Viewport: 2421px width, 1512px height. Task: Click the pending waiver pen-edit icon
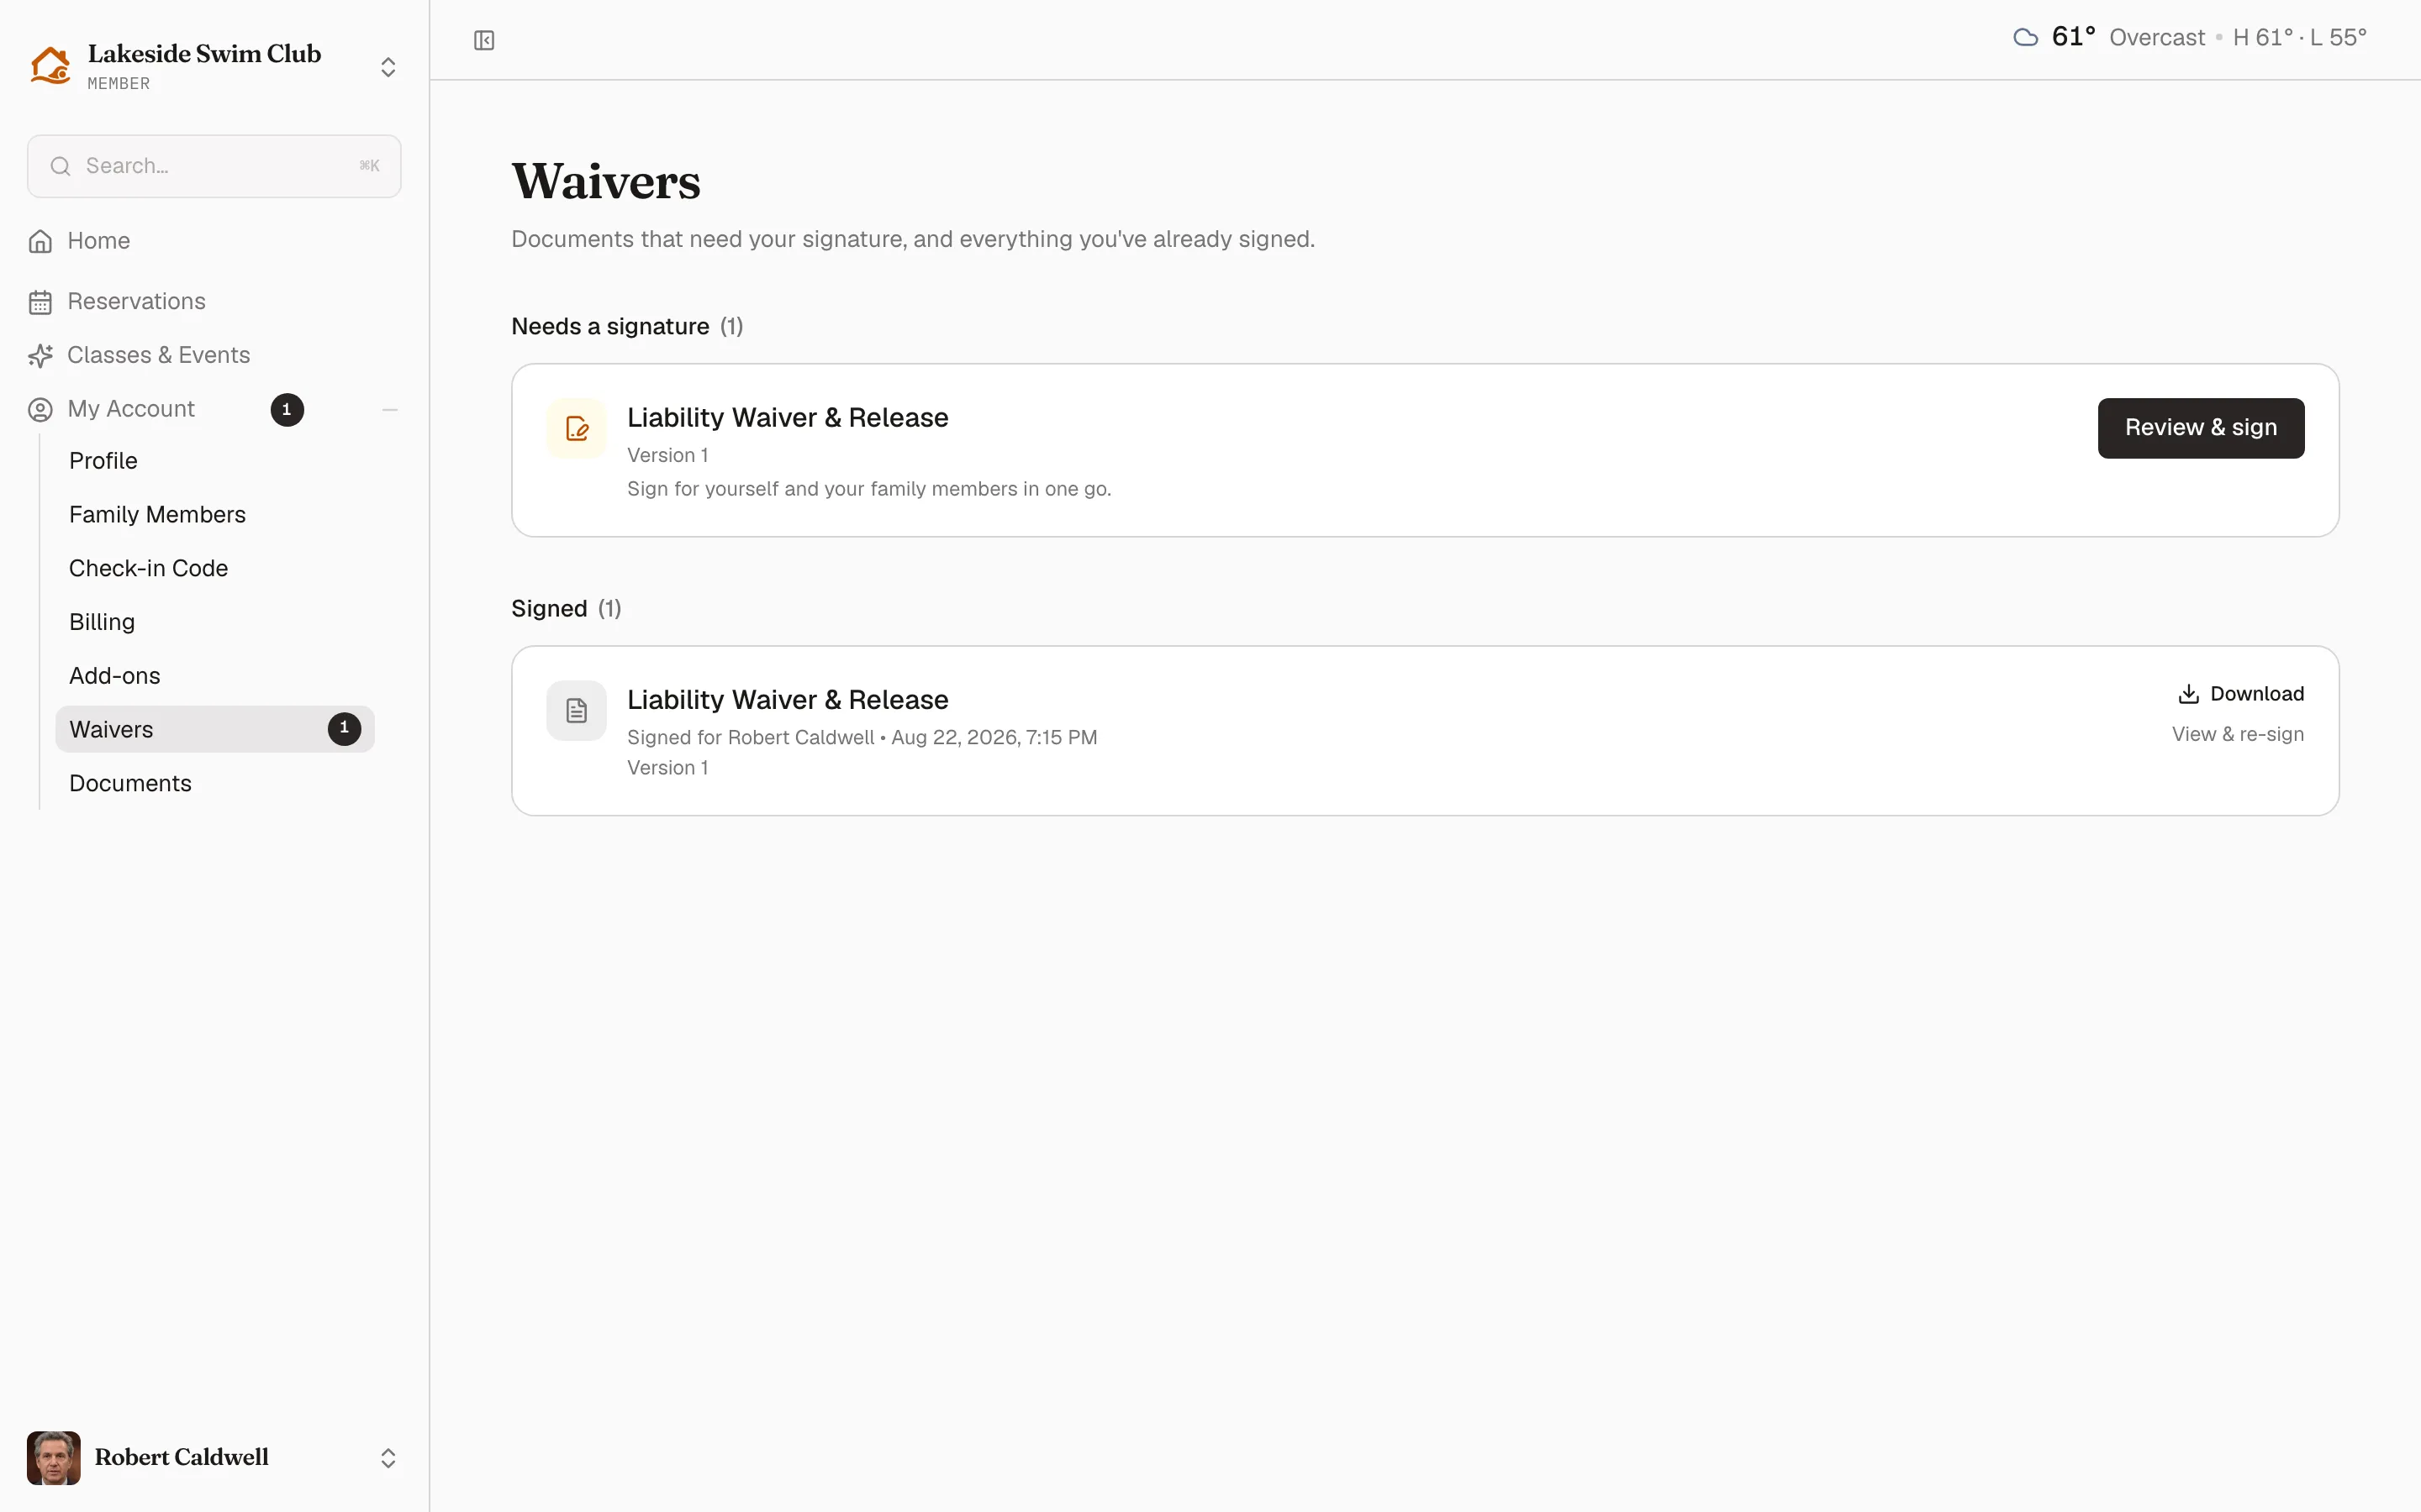coord(576,429)
